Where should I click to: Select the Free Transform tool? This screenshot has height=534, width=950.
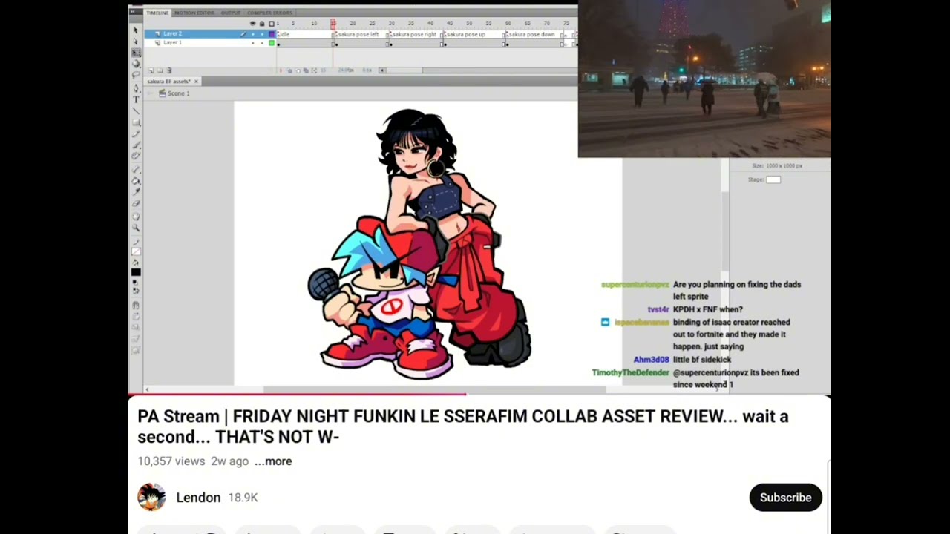point(137,53)
